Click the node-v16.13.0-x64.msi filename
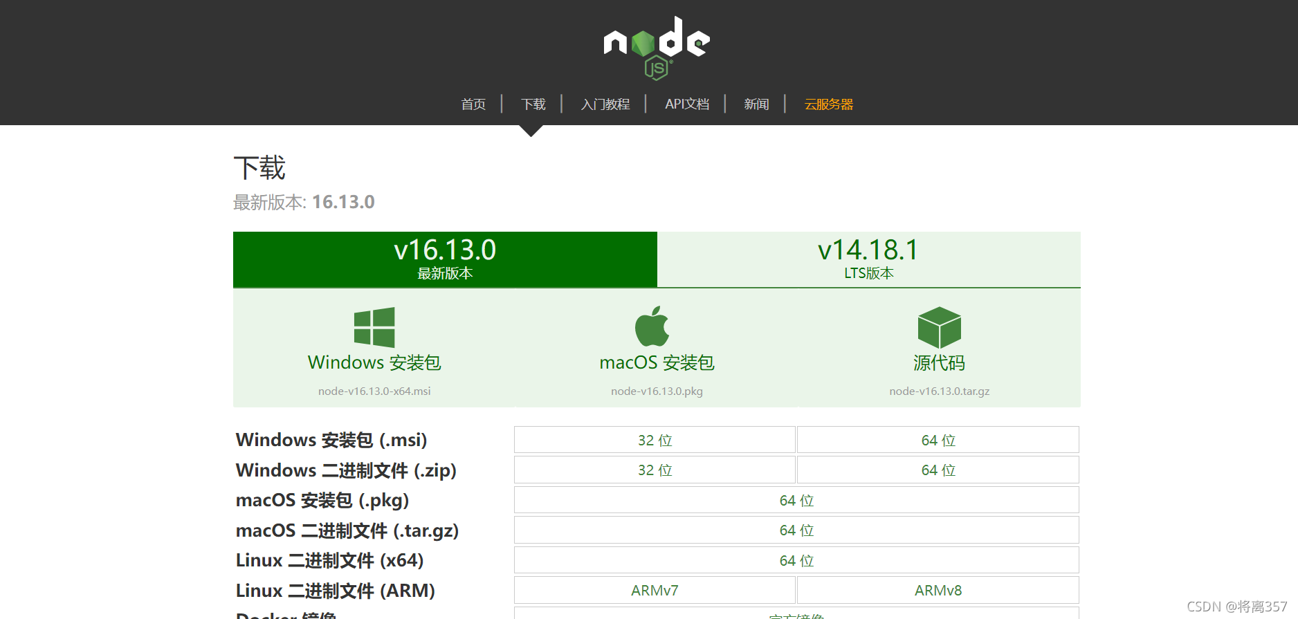This screenshot has width=1298, height=619. [374, 391]
